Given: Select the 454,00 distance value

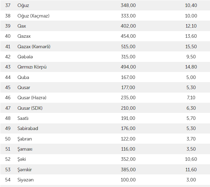Looking at the screenshot, I should (x=128, y=36).
